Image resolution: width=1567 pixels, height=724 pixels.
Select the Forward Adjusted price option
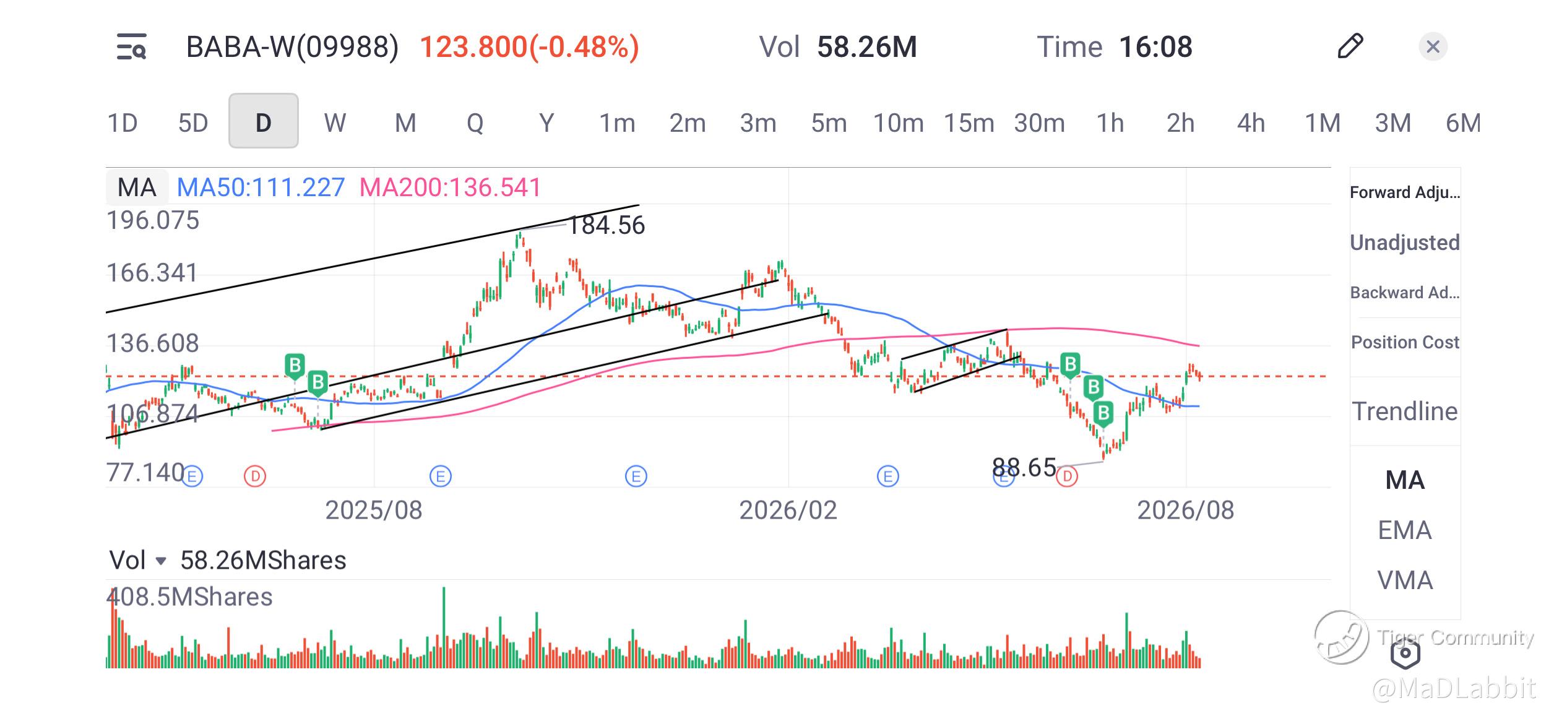1405,192
